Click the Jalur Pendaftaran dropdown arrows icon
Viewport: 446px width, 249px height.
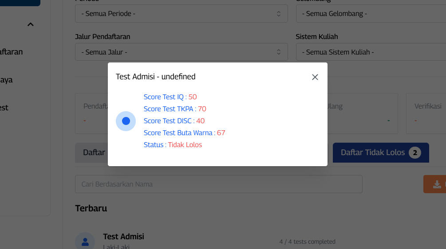click(279, 52)
